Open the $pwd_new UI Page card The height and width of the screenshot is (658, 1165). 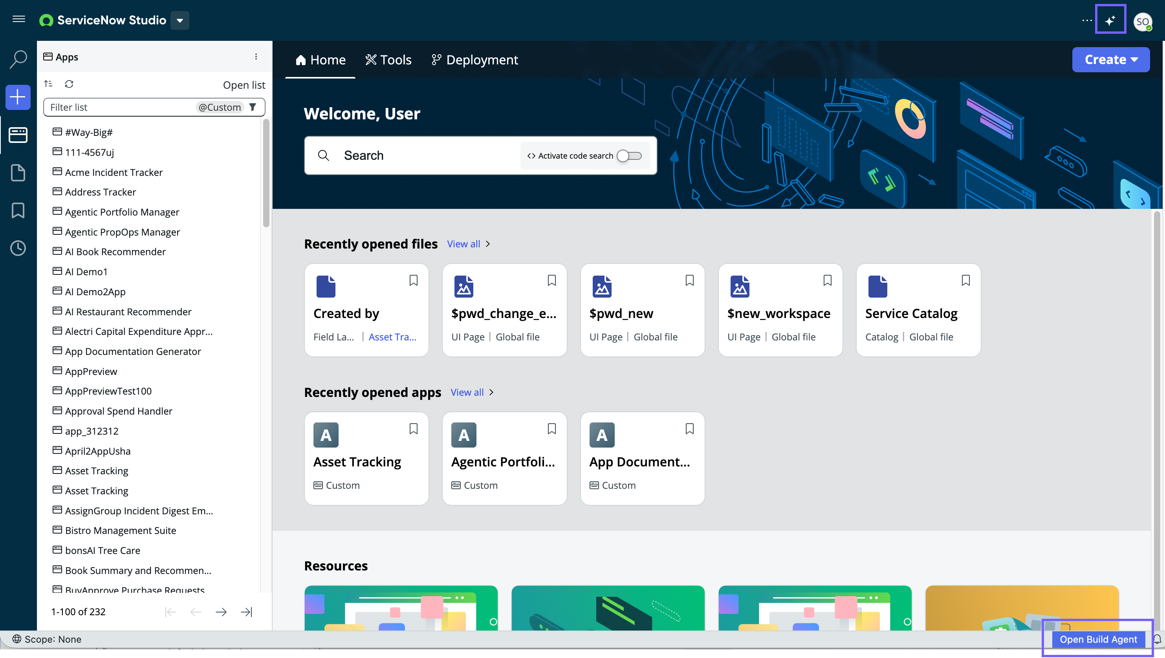click(642, 310)
